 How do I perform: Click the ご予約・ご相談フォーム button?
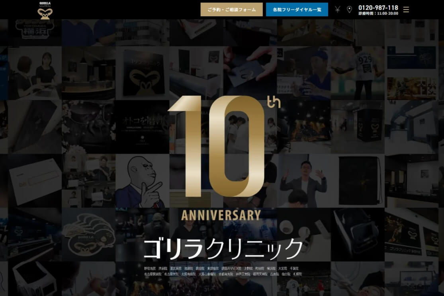pyautogui.click(x=232, y=9)
